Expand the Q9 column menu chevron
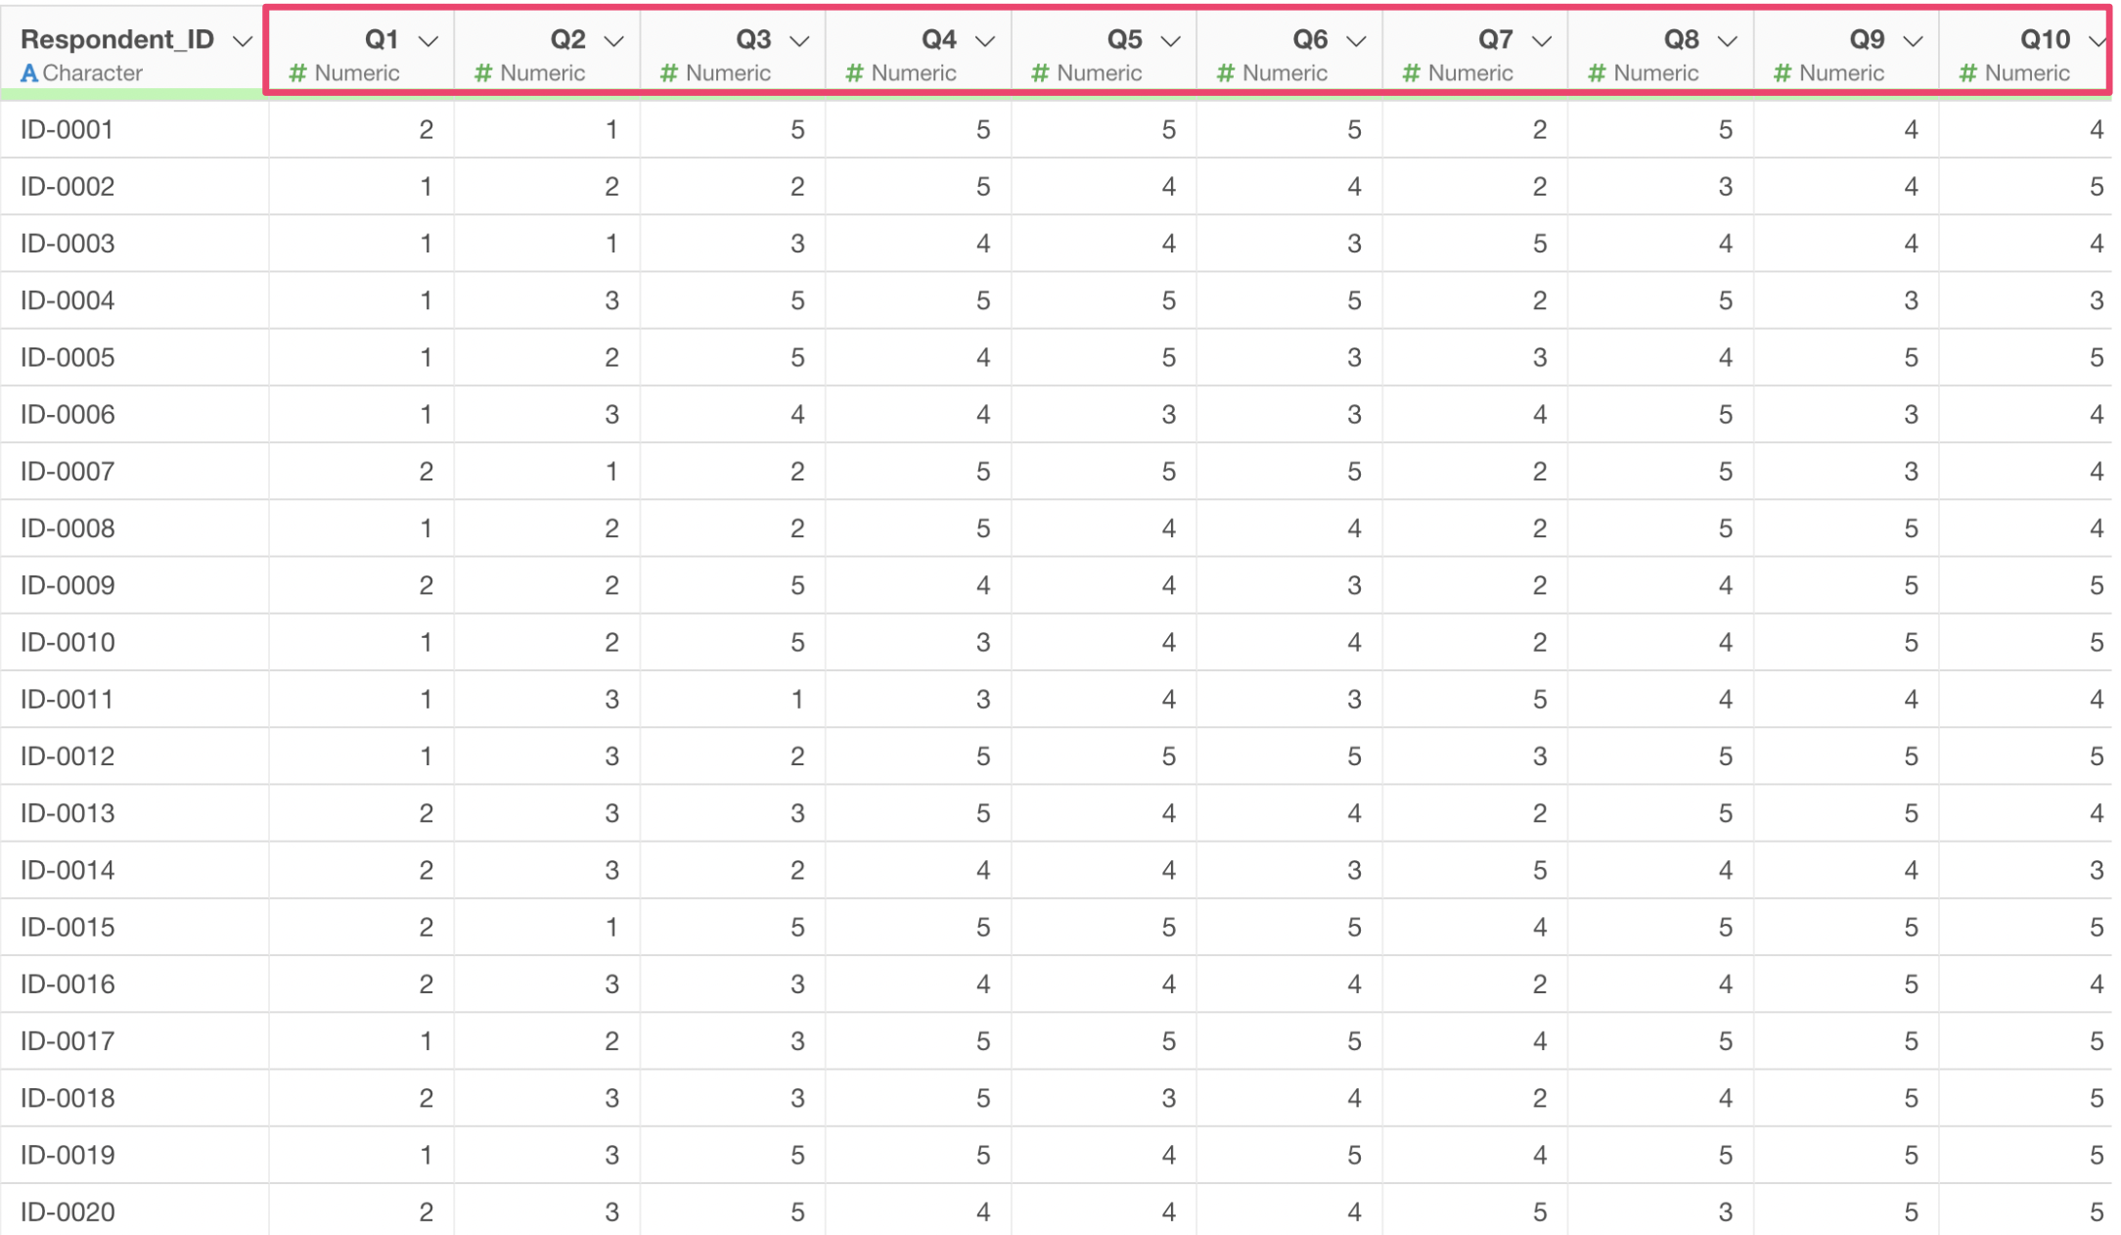Image resolution: width=2121 pixels, height=1235 pixels. (x=1914, y=41)
